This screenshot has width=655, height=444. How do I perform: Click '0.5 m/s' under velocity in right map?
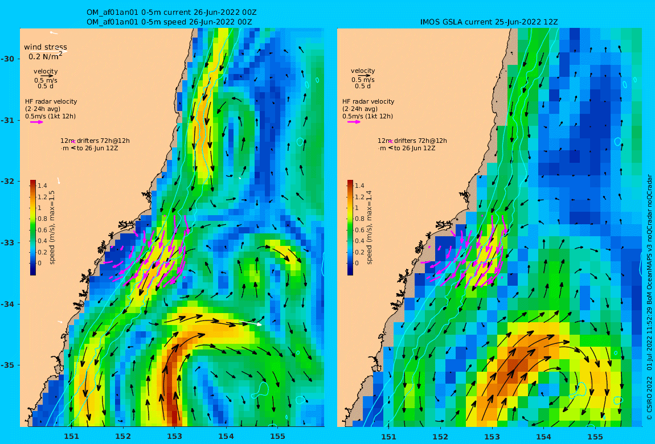[x=363, y=80]
